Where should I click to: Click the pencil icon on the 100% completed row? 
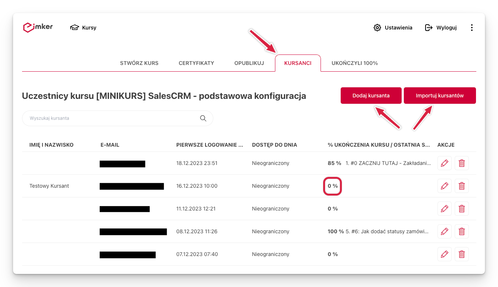444,231
